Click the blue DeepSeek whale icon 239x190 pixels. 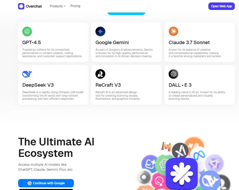[27, 74]
